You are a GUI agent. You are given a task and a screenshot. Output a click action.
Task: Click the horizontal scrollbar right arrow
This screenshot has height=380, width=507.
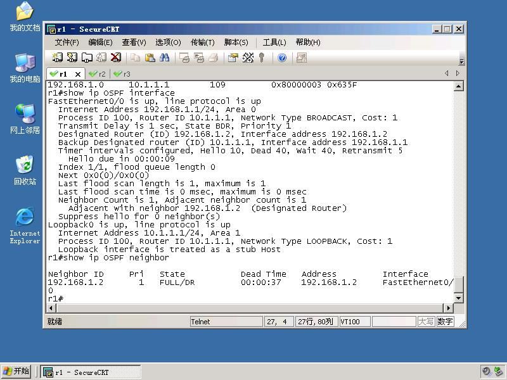coord(448,308)
